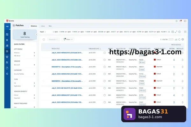
Task: Click the tools icon above the document icon
Action: 7,62
